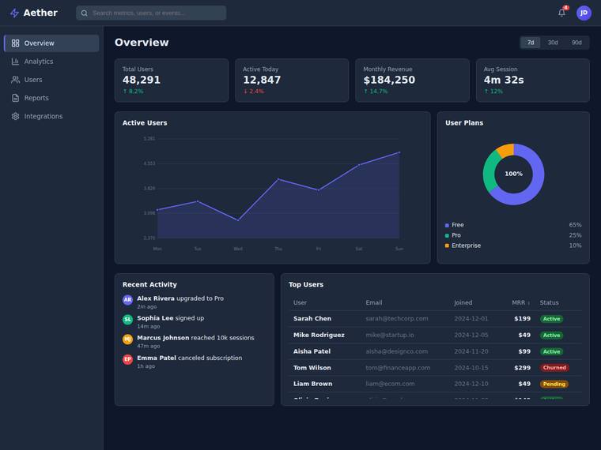This screenshot has height=450, width=601.
Task: Click Sarah Chen's name in table
Action: coord(312,319)
